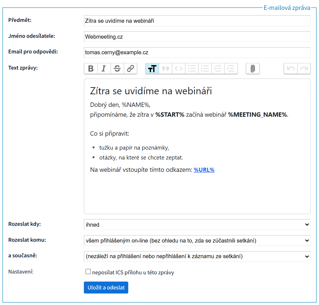Click the bullet 'otázky, na které se chcete zeptat.'
Screen dimensions: 319x305
point(141,158)
